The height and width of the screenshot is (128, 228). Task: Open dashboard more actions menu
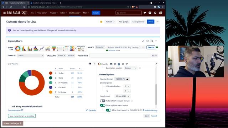click(157, 22)
